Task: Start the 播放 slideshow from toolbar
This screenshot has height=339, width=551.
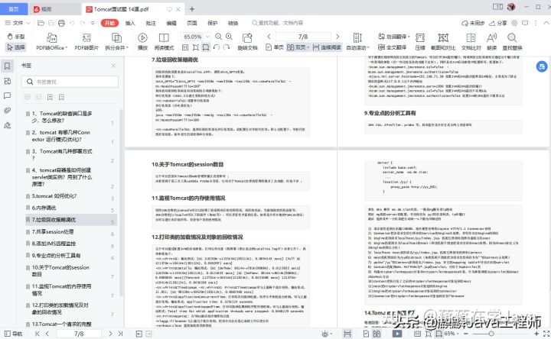Action: [x=142, y=41]
